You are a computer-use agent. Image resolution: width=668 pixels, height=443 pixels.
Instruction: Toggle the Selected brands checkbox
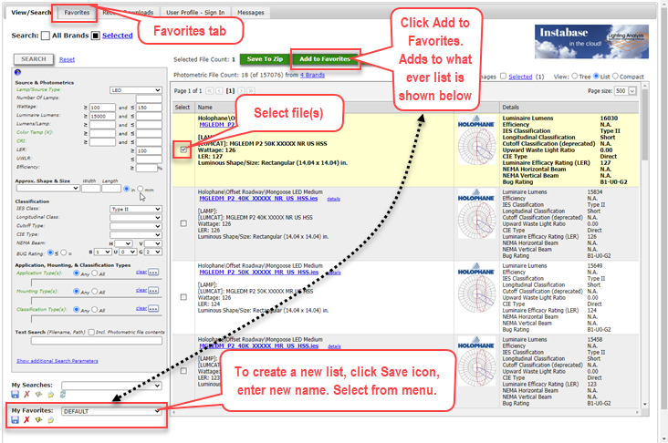point(96,36)
